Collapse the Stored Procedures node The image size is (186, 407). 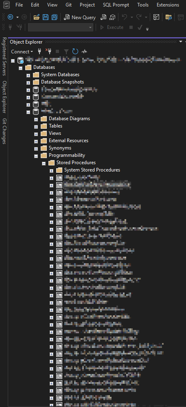(x=44, y=163)
